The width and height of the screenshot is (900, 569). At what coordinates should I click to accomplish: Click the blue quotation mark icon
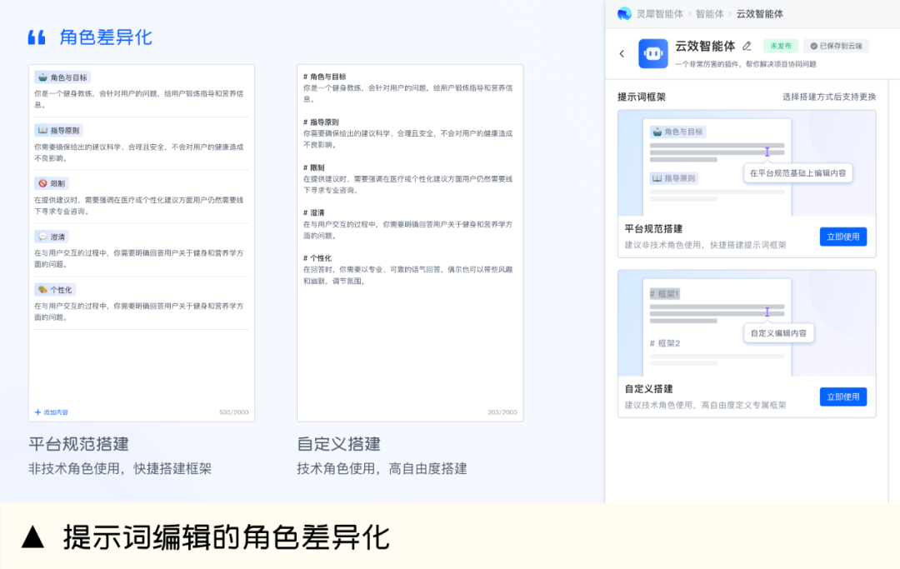pos(37,37)
